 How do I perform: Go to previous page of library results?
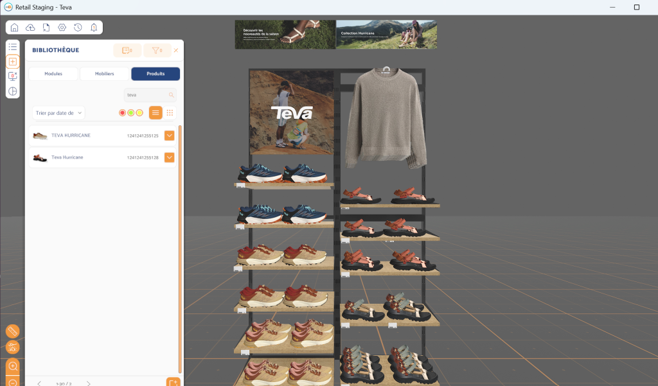[x=39, y=383]
